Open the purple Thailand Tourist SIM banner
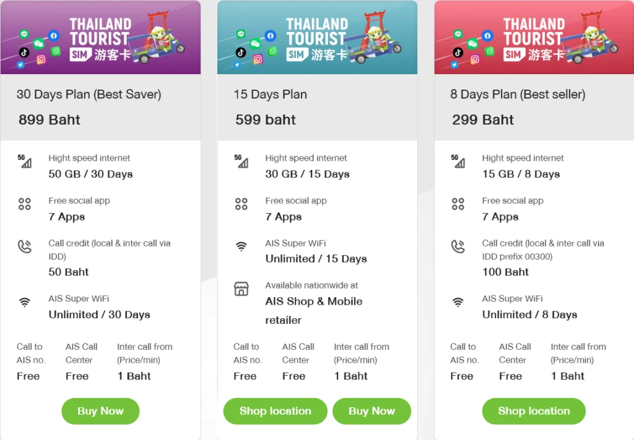This screenshot has height=440, width=634. (100, 38)
